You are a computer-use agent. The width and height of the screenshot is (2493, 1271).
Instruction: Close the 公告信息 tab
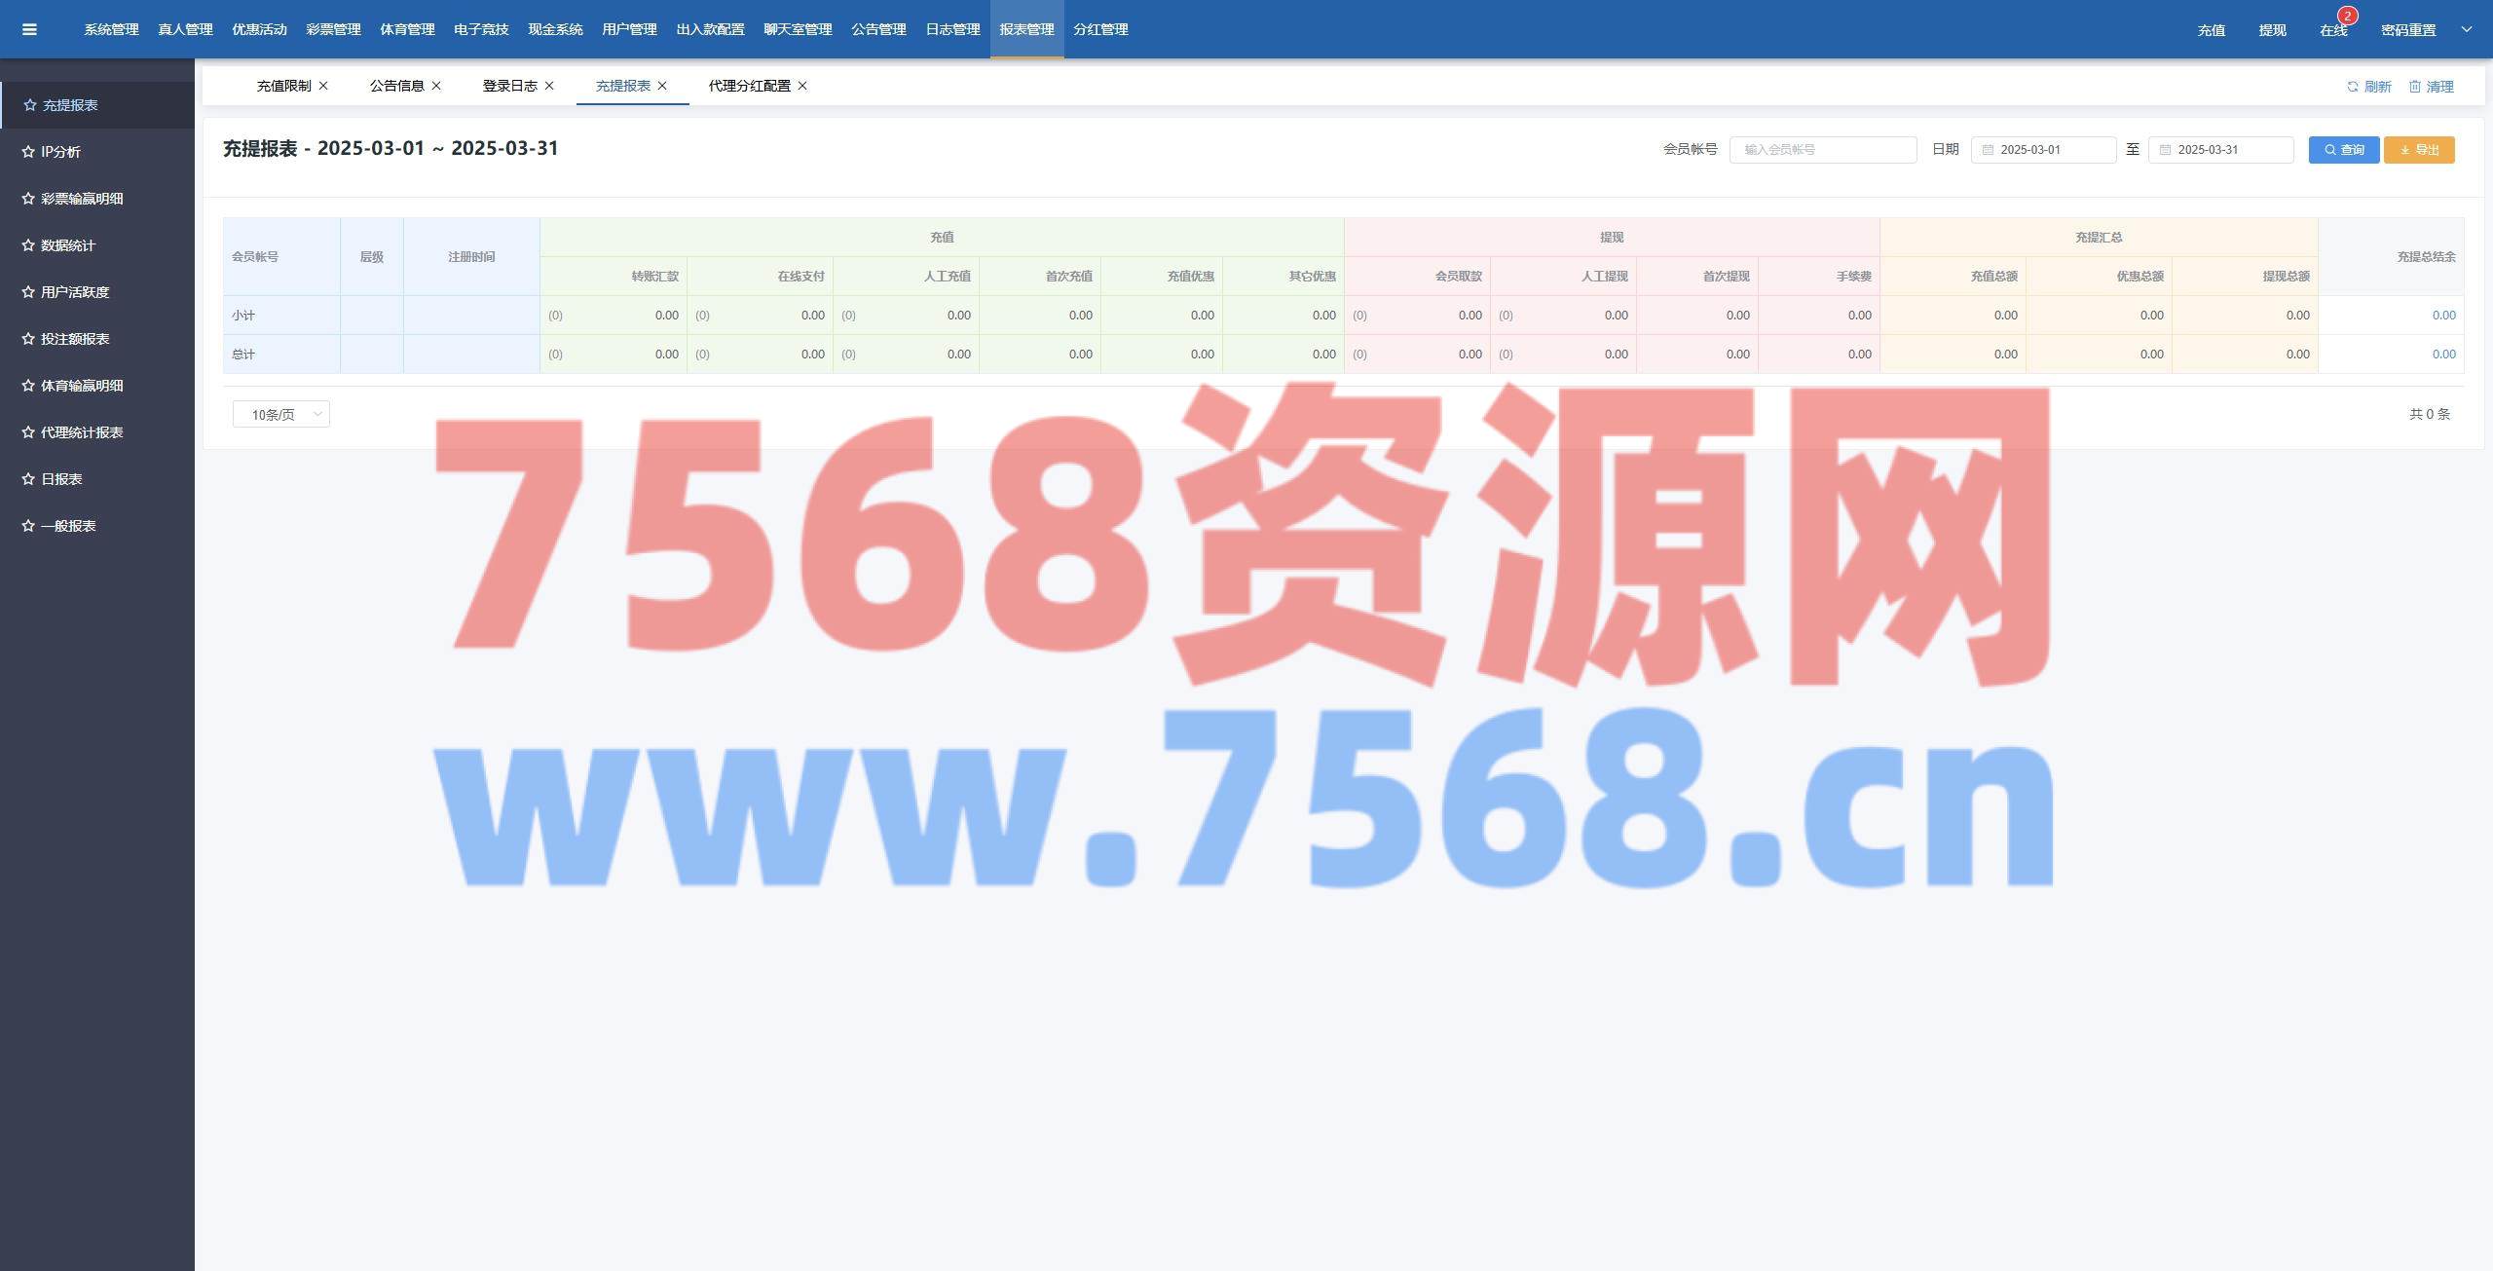[x=436, y=86]
